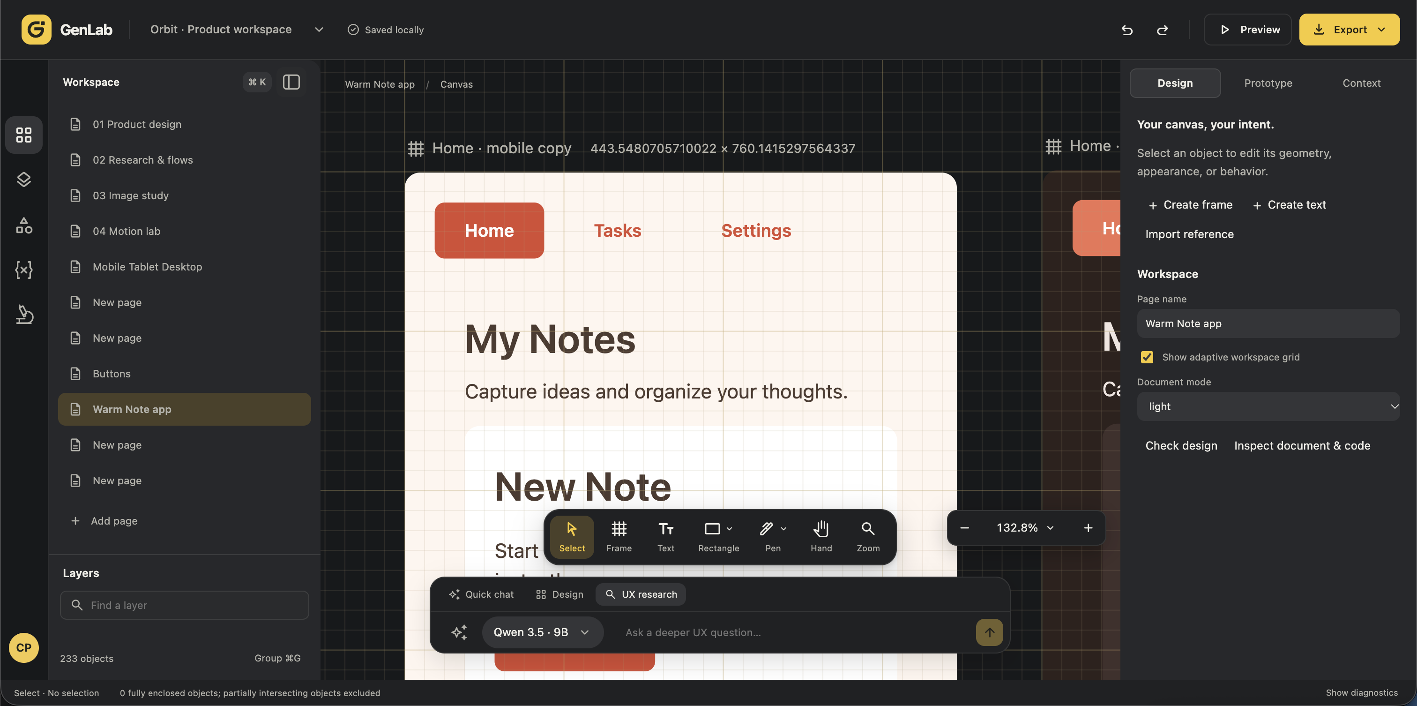Select the Zoom tool
Viewport: 1417px width, 706px height.
coord(868,536)
